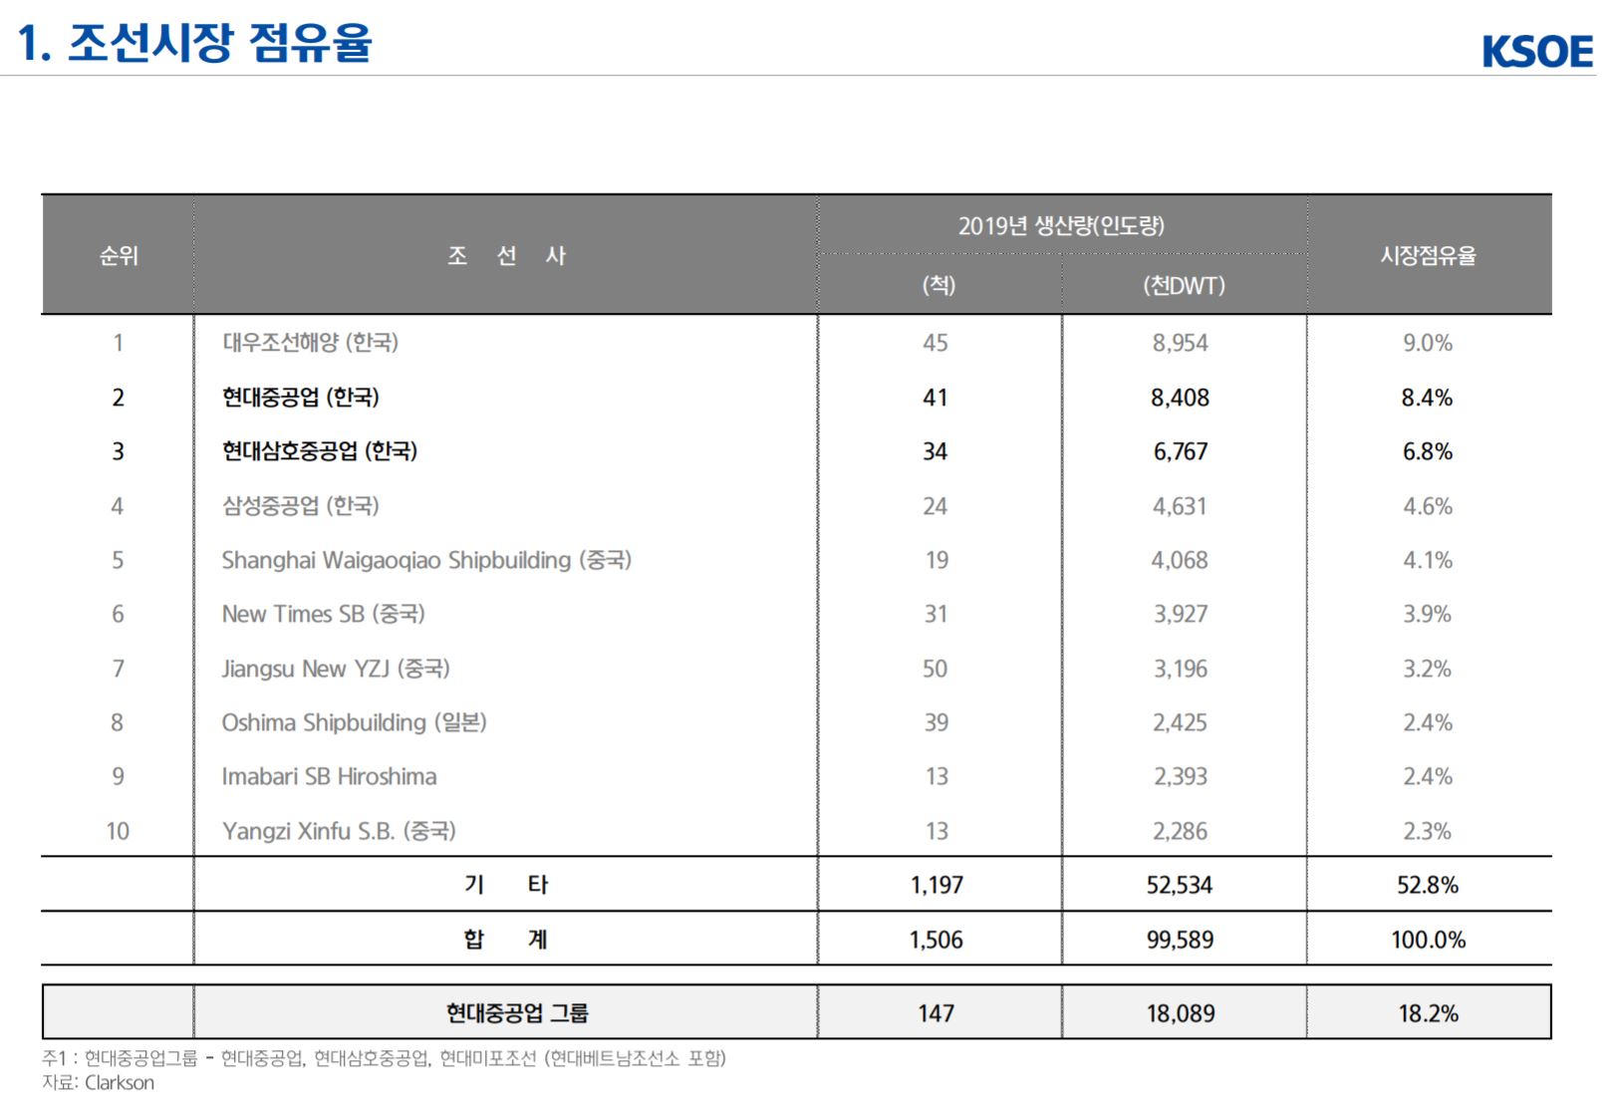
Task: Click the value 8,954 for 대우조선해양
Action: [x=1181, y=343]
